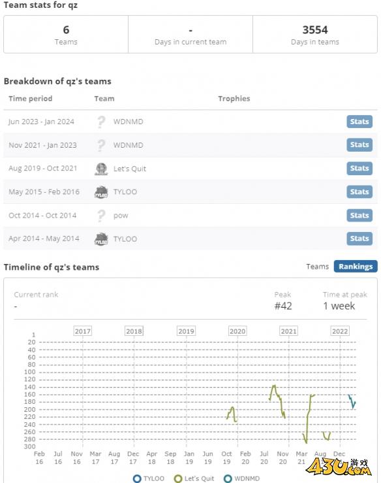Open Stats for TYLOO May 2015 - Feb 2016
Viewport: 381px width, 483px height.
click(x=359, y=192)
